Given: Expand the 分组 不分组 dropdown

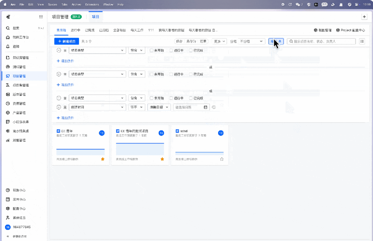Looking at the screenshot, I should pos(251,41).
